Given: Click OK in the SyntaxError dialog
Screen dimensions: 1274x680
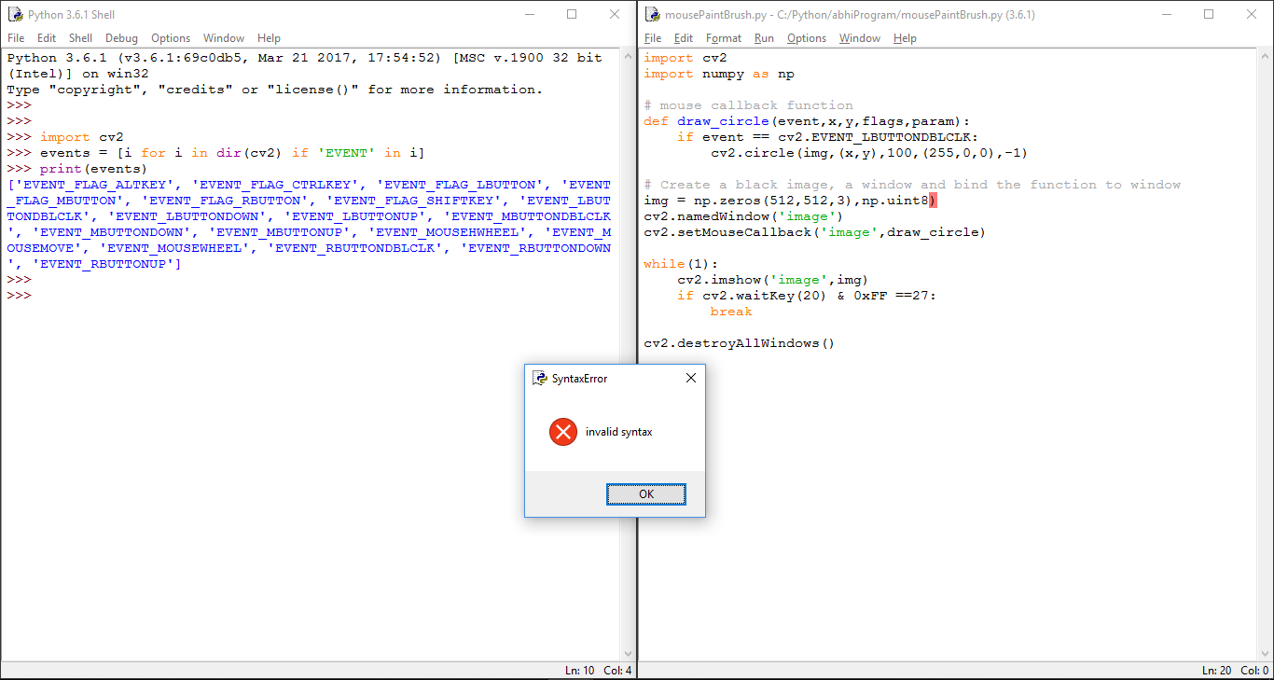Looking at the screenshot, I should click(x=645, y=494).
